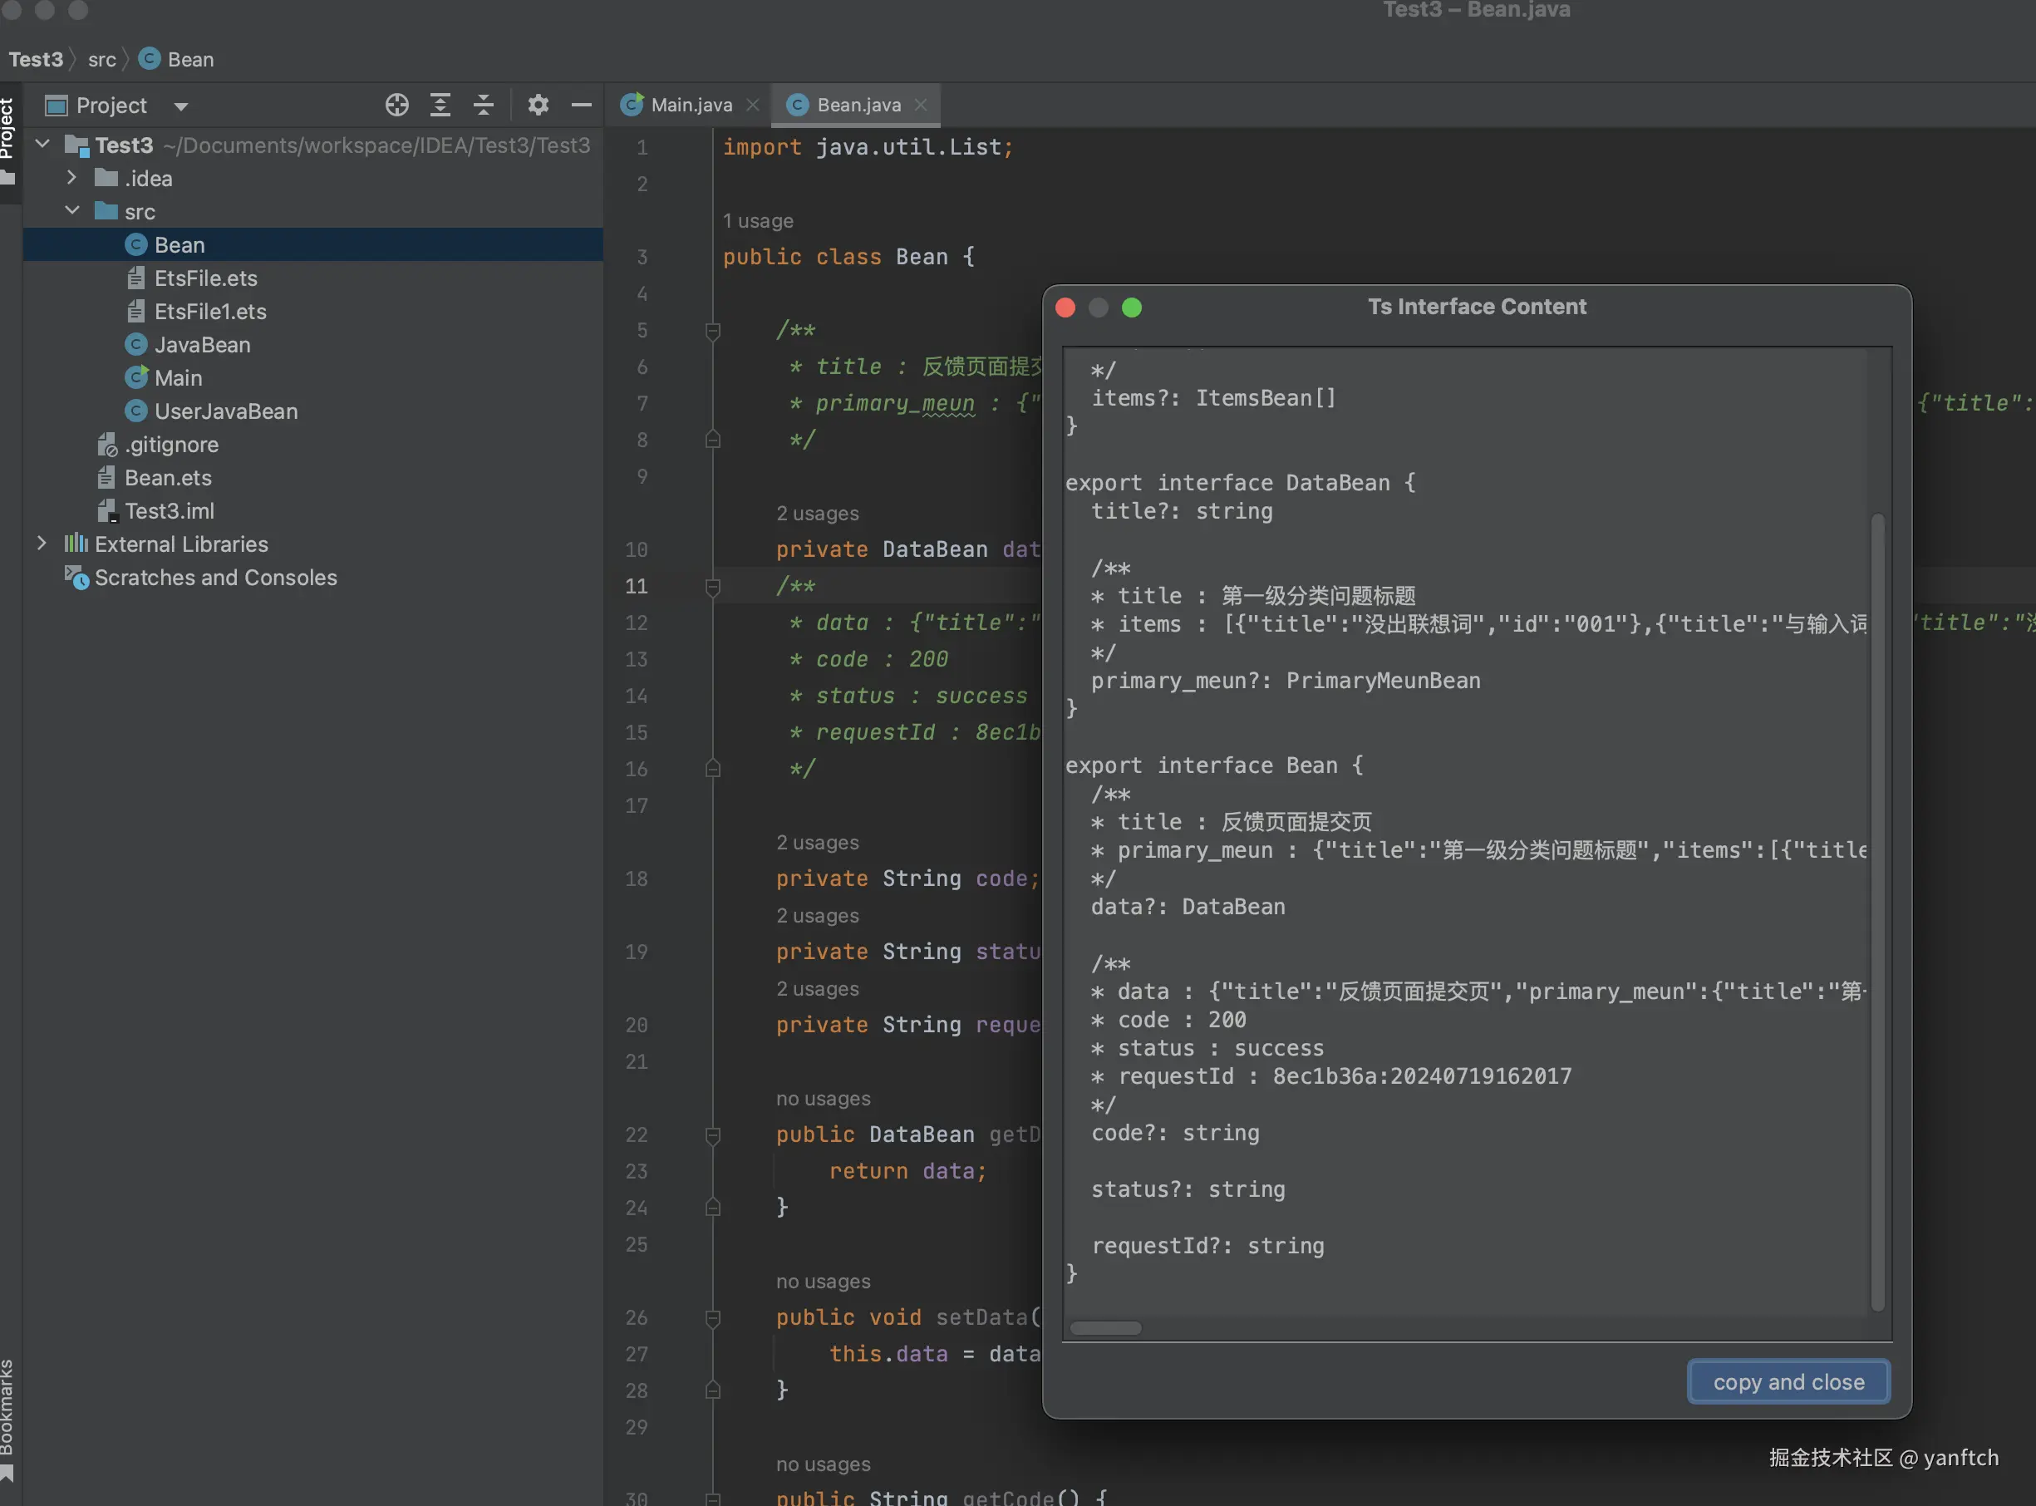Screen dimensions: 2036x1506
Task: Open Scratches and Consoles node
Action: pyautogui.click(x=215, y=578)
